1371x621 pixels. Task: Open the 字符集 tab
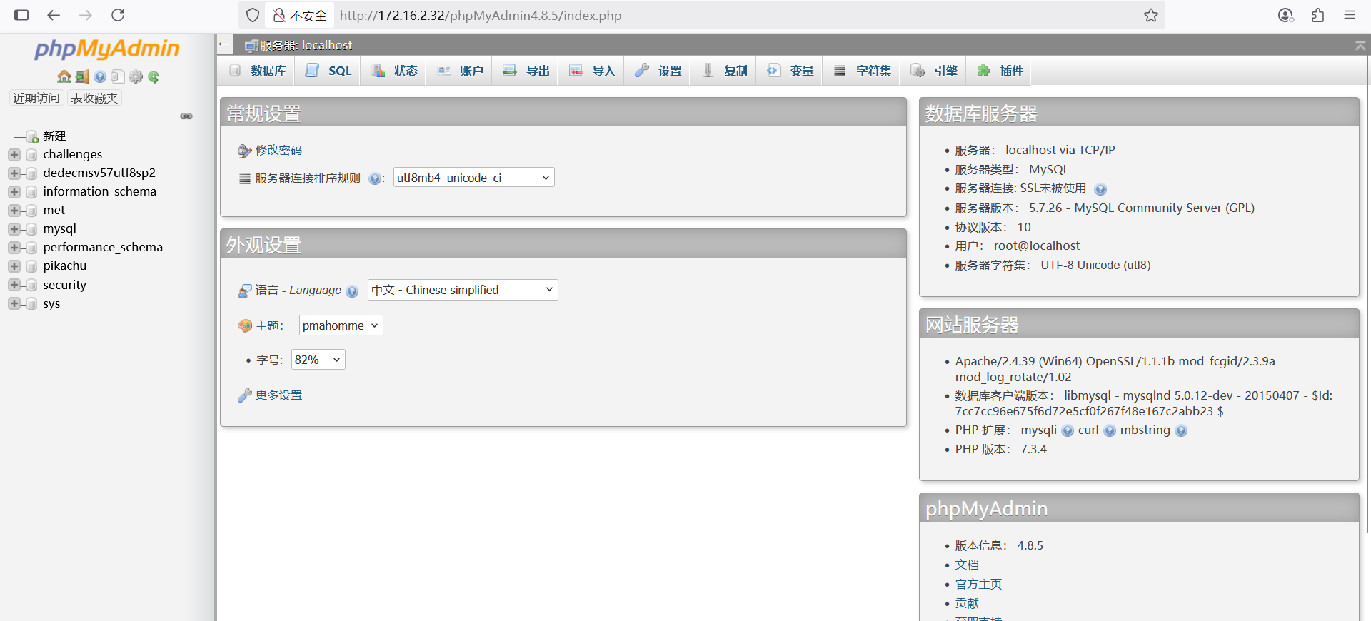(x=863, y=71)
